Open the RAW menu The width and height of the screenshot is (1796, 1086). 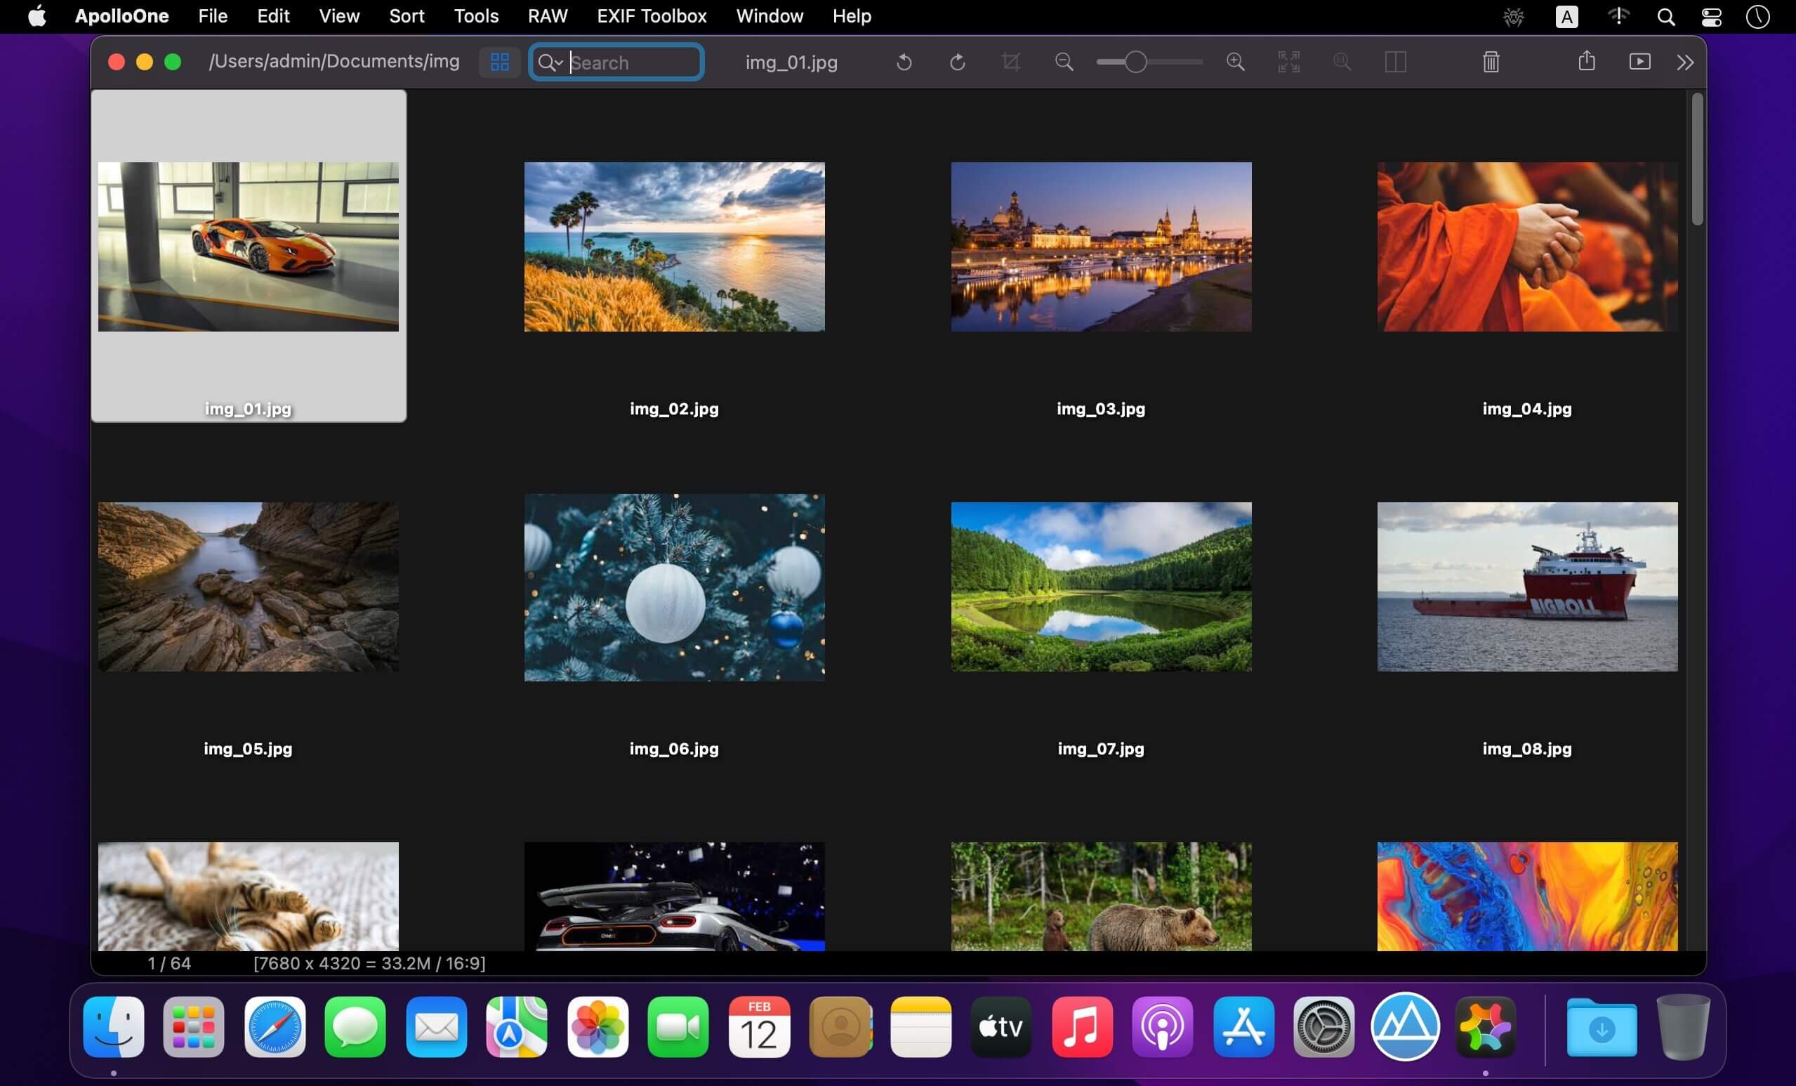548,16
